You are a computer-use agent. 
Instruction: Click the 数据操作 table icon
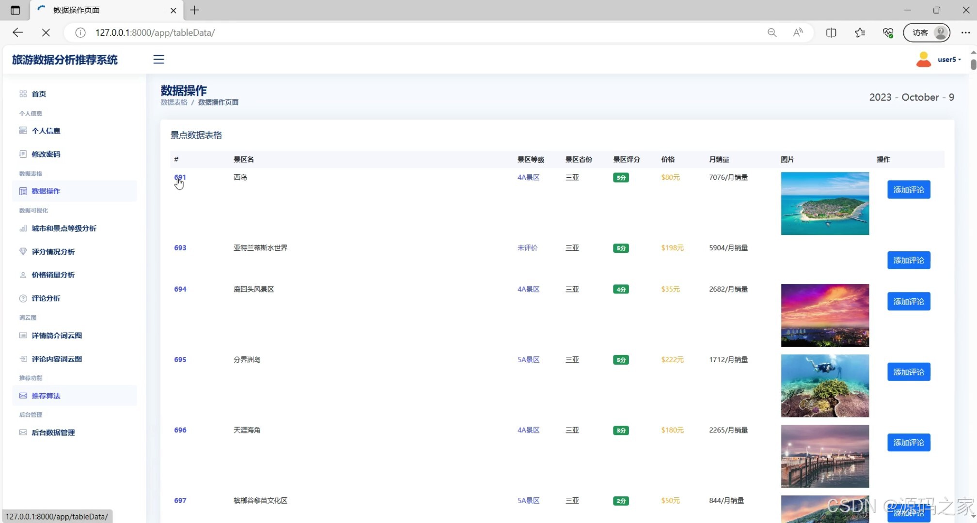click(x=23, y=191)
